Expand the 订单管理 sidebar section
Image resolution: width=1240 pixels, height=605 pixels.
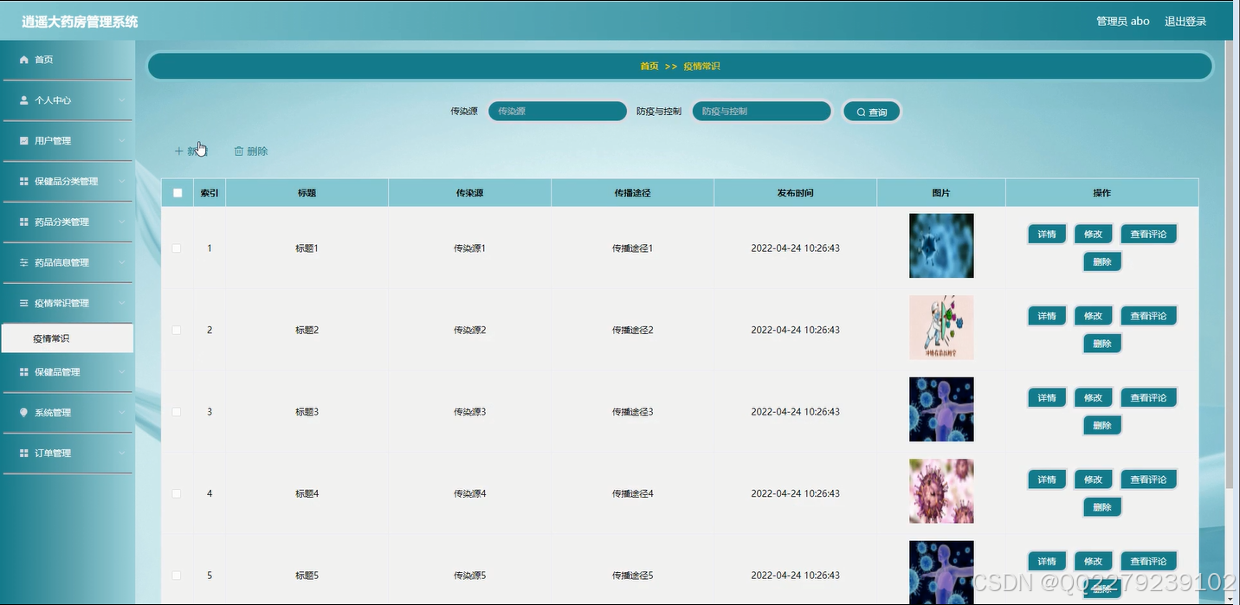(61, 453)
